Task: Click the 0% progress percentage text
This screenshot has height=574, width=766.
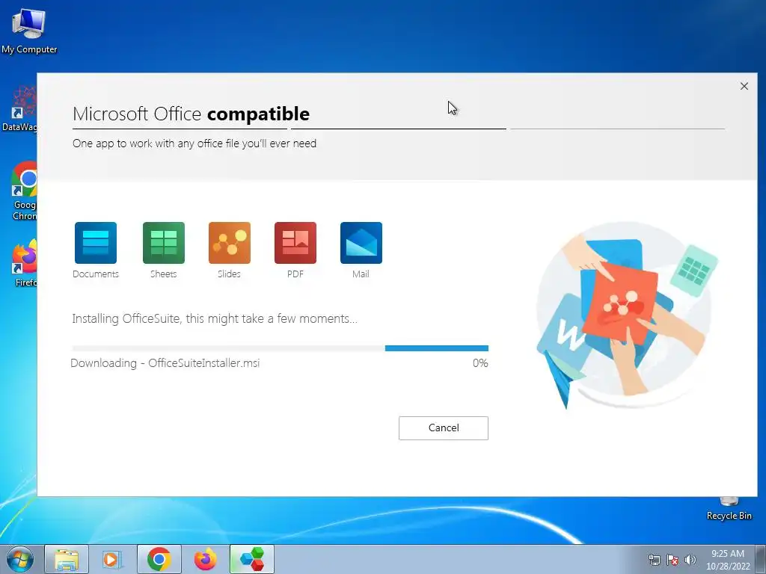Action: coord(480,363)
